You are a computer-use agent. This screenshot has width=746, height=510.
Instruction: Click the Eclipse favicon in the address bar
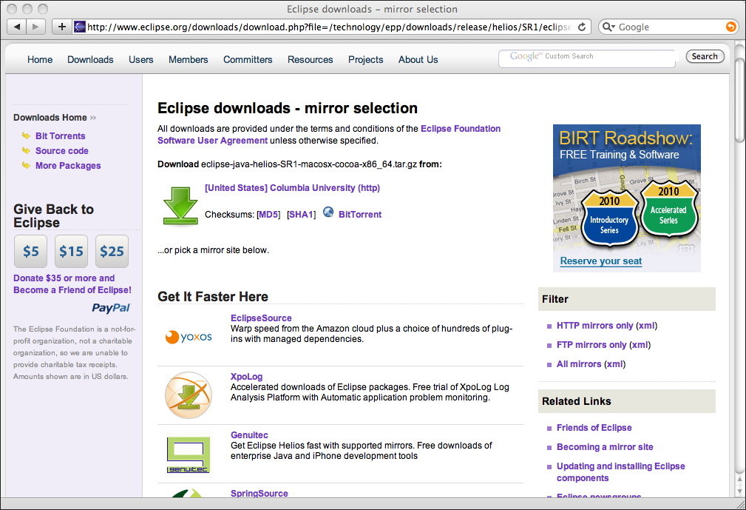(x=80, y=27)
